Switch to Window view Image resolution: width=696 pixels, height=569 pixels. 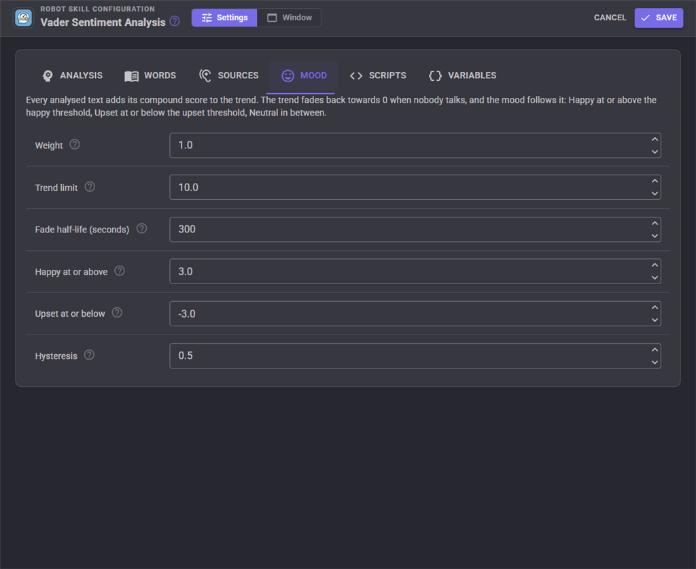(290, 18)
